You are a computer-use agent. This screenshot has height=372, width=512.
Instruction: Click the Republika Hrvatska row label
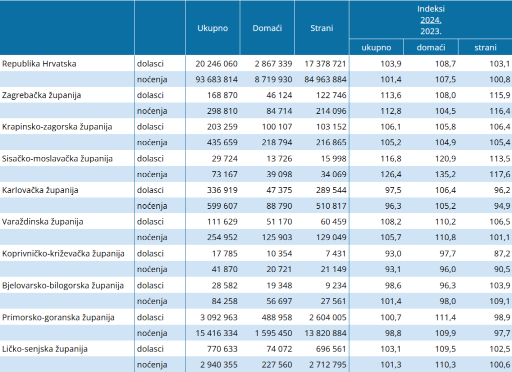tap(39, 63)
